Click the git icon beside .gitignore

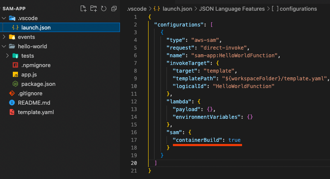pos(12,93)
